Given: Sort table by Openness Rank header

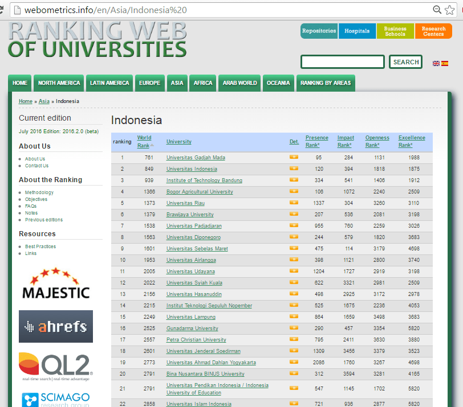Looking at the screenshot, I should pyautogui.click(x=377, y=142).
